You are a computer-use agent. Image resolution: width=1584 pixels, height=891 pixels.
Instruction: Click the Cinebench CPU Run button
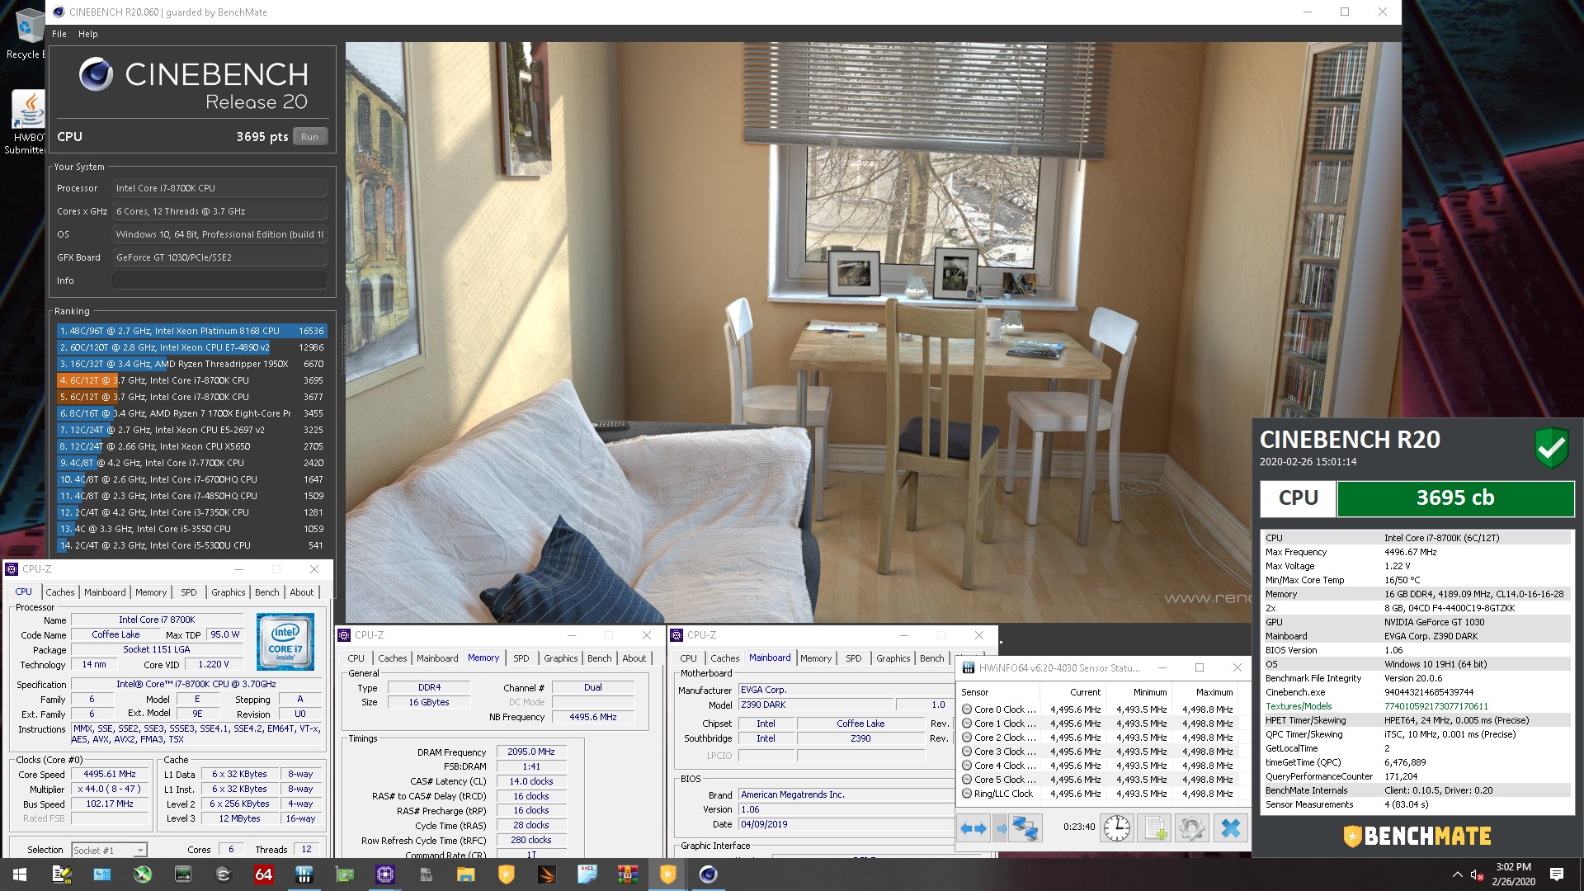click(x=309, y=137)
